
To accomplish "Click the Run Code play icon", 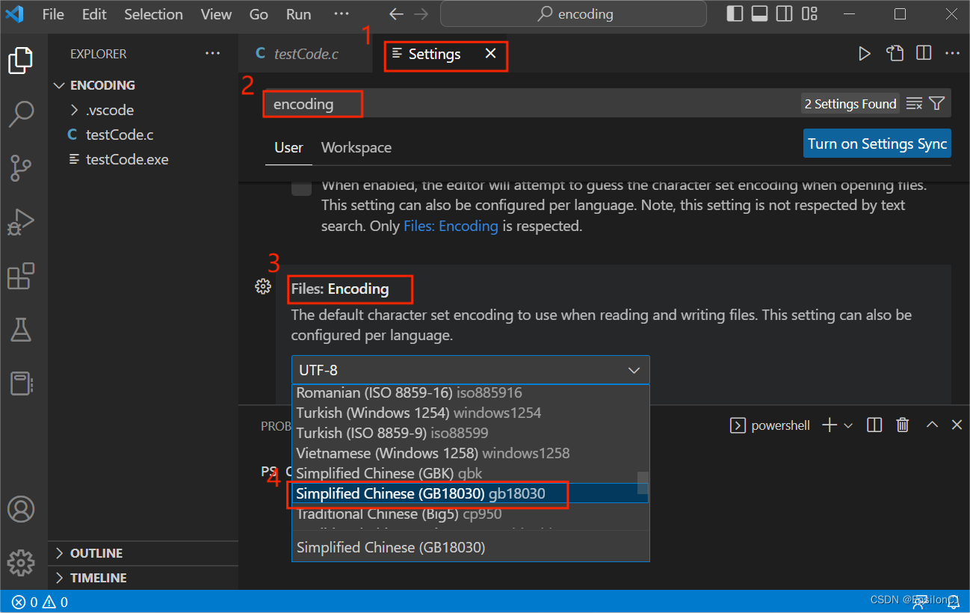I will coord(864,54).
